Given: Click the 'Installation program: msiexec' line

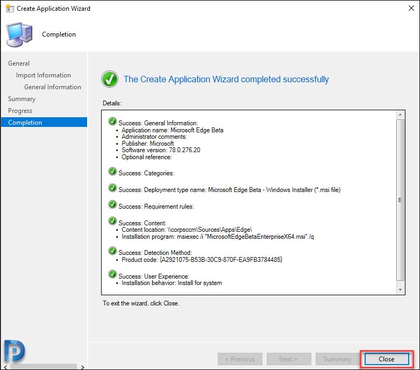Looking at the screenshot, I should [x=218, y=237].
